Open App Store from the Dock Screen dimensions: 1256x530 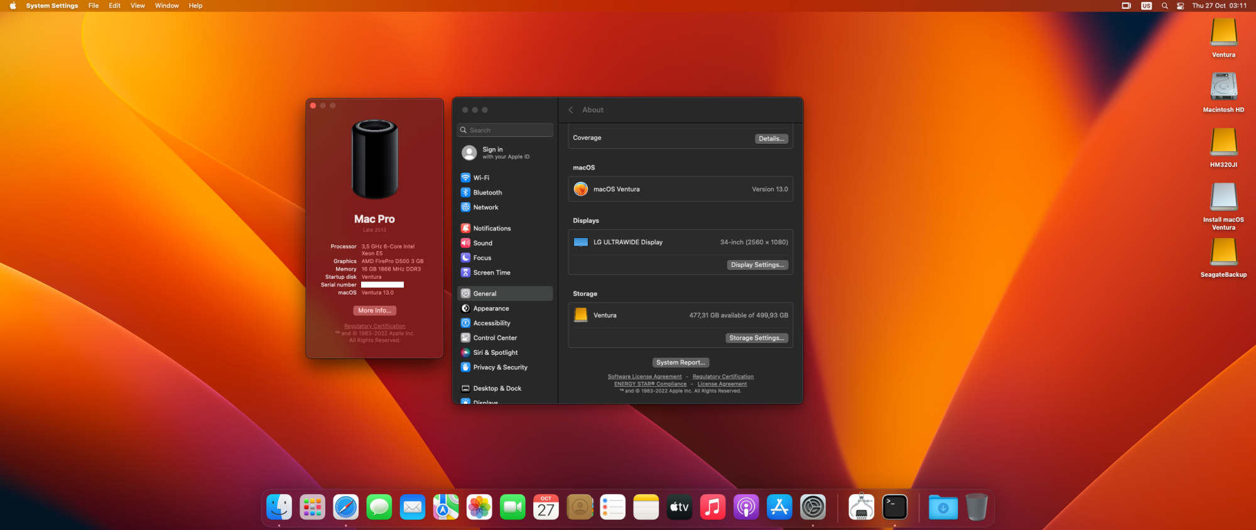click(x=779, y=507)
